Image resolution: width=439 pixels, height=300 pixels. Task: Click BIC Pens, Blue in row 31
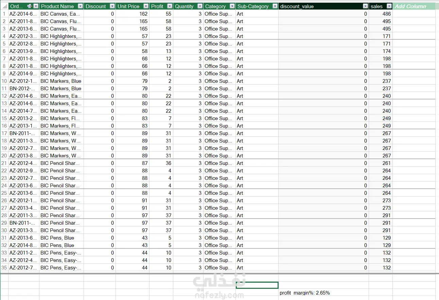(x=62, y=238)
